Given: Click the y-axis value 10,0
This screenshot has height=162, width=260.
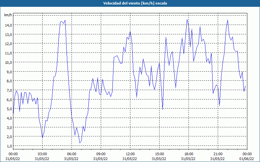Looking at the screenshot, I should 9,63.
